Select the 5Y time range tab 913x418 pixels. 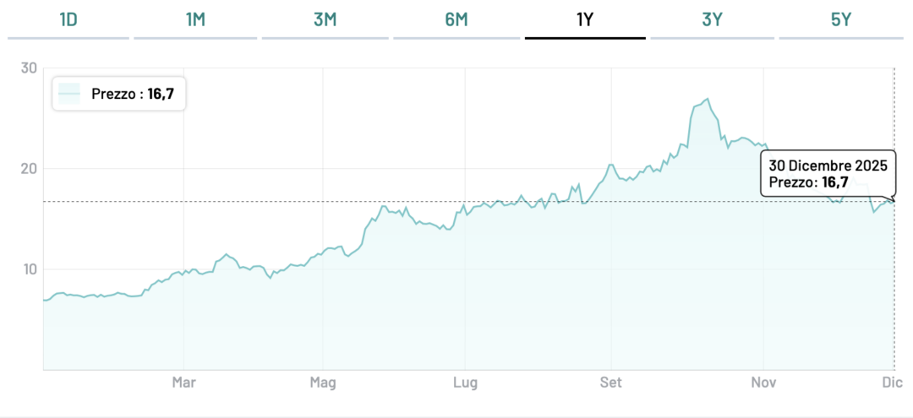click(841, 19)
